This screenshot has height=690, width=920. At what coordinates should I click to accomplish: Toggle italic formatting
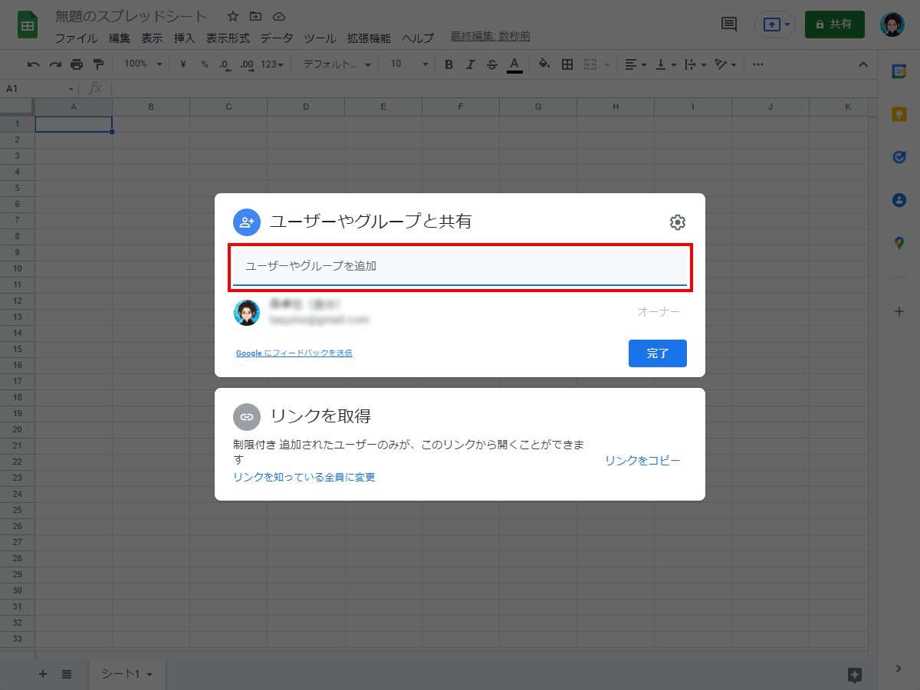coord(471,64)
